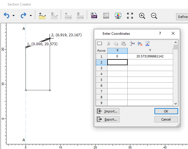Click the Import... button
This screenshot has width=188, height=149.
tap(108, 111)
